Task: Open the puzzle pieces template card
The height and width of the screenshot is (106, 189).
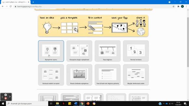Action: pos(93,97)
